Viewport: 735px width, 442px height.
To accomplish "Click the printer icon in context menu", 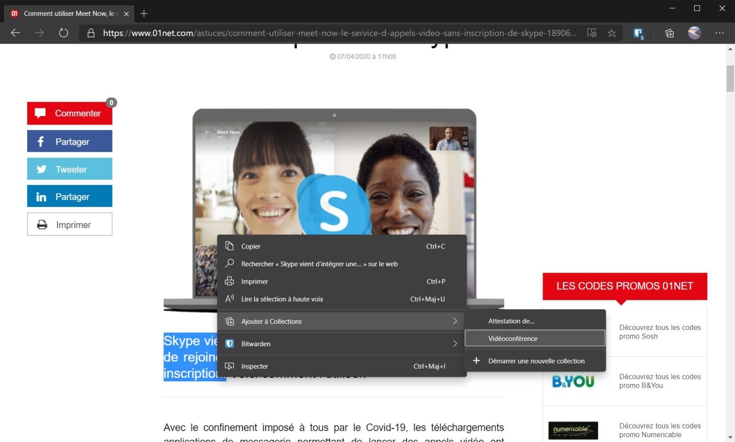I will pos(230,281).
